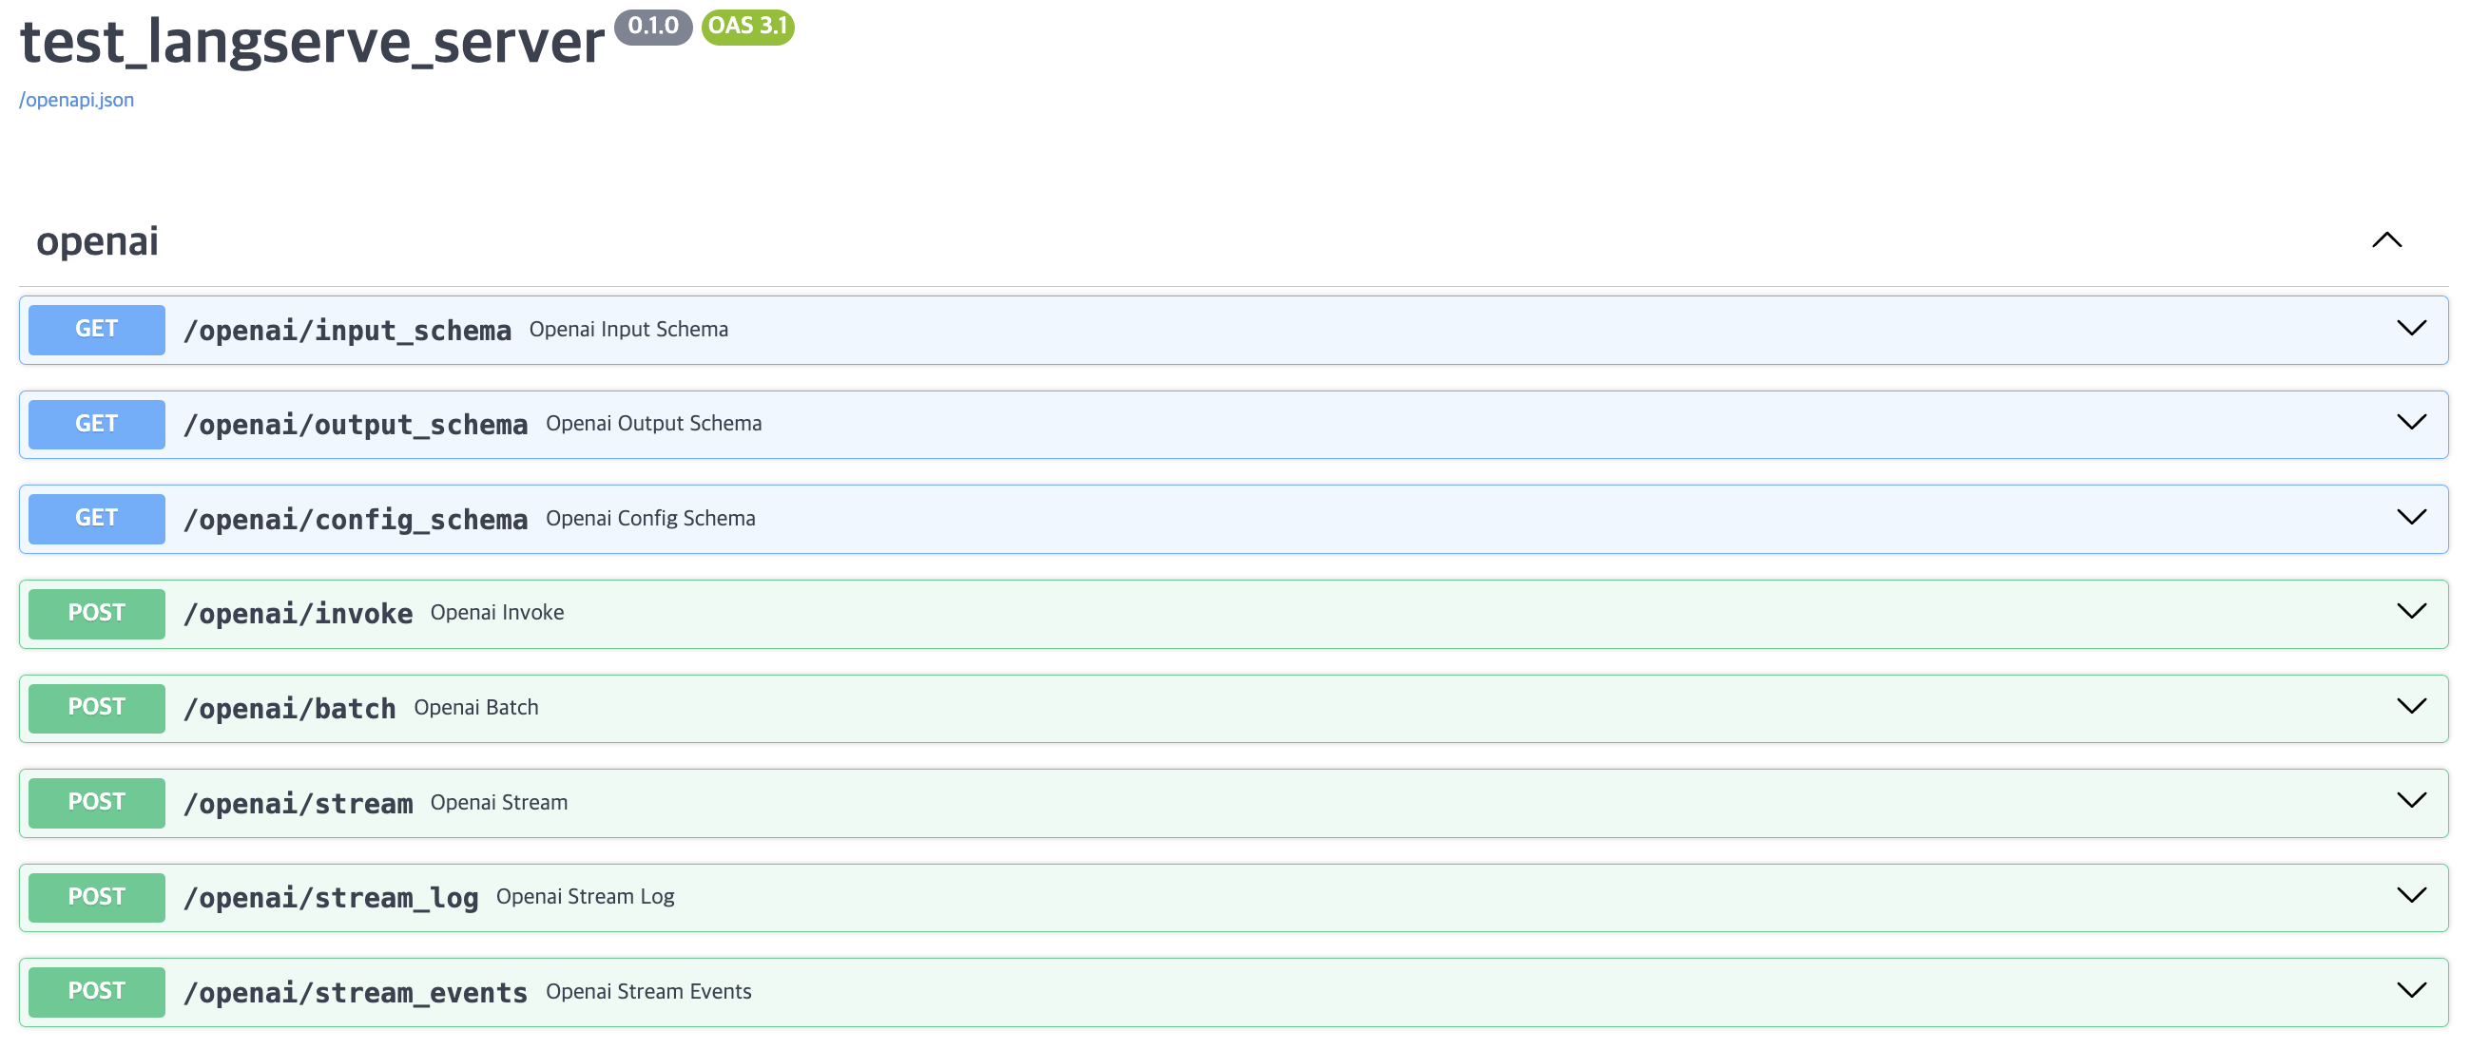Click the /openai/stream_events path text
Image resolution: width=2470 pixels, height=1049 pixels.
click(355, 993)
